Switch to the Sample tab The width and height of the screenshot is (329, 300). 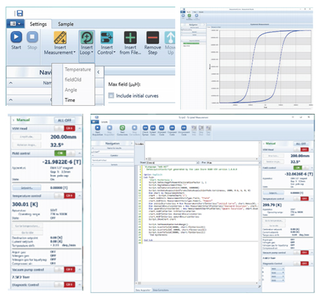[x=66, y=24]
